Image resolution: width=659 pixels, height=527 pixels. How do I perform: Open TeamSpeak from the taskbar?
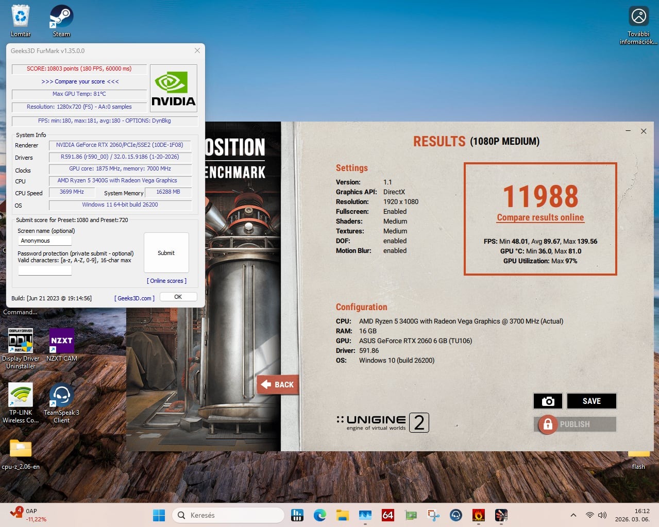coord(456,515)
